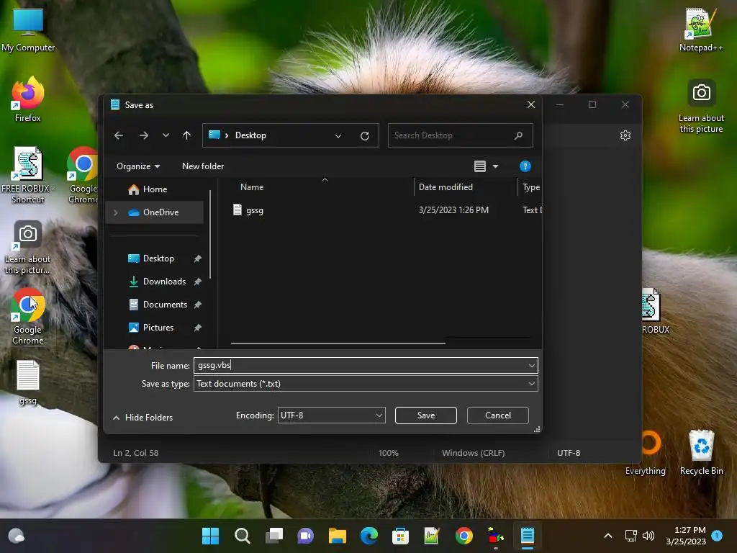This screenshot has height=553, width=737.
Task: Open clock and date 1:27 PM flyout
Action: click(x=686, y=536)
